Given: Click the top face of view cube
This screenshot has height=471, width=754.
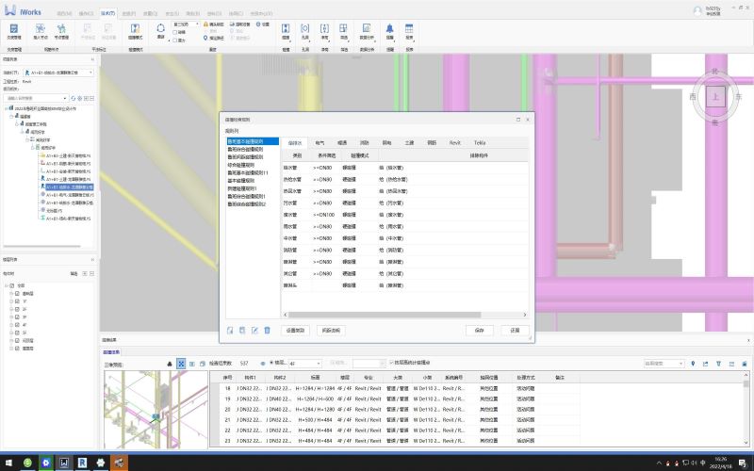Looking at the screenshot, I should (715, 97).
